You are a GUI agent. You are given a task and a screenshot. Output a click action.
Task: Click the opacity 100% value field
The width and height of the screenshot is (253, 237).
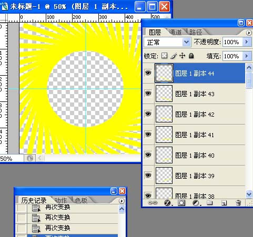232,42
